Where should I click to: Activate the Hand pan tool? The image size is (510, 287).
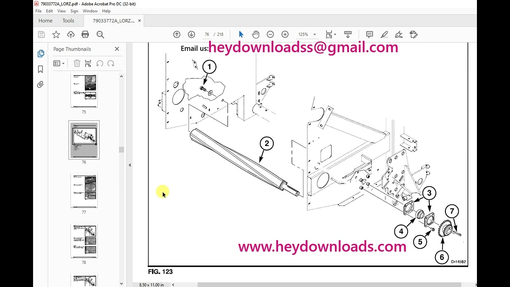[x=255, y=35]
